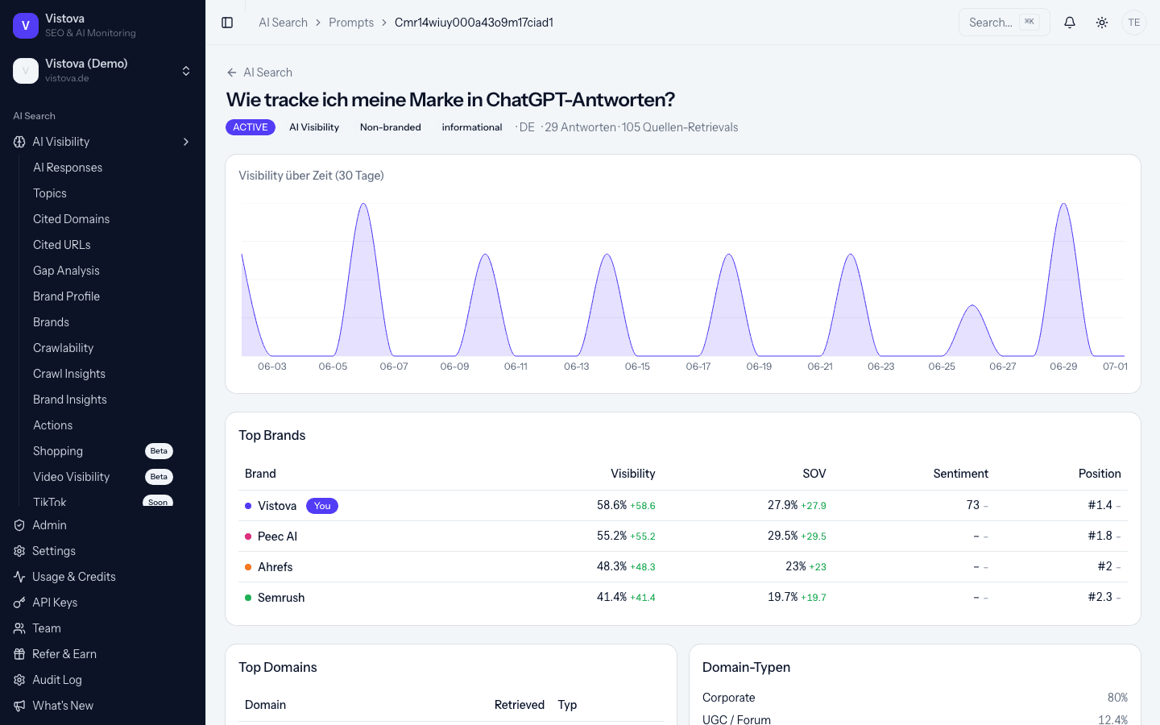The width and height of the screenshot is (1160, 725).
Task: Open the Vistova (Demo) workspace switcher
Action: tap(102, 71)
